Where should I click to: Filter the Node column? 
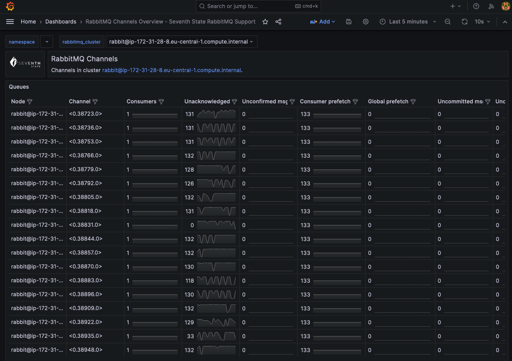(30, 102)
